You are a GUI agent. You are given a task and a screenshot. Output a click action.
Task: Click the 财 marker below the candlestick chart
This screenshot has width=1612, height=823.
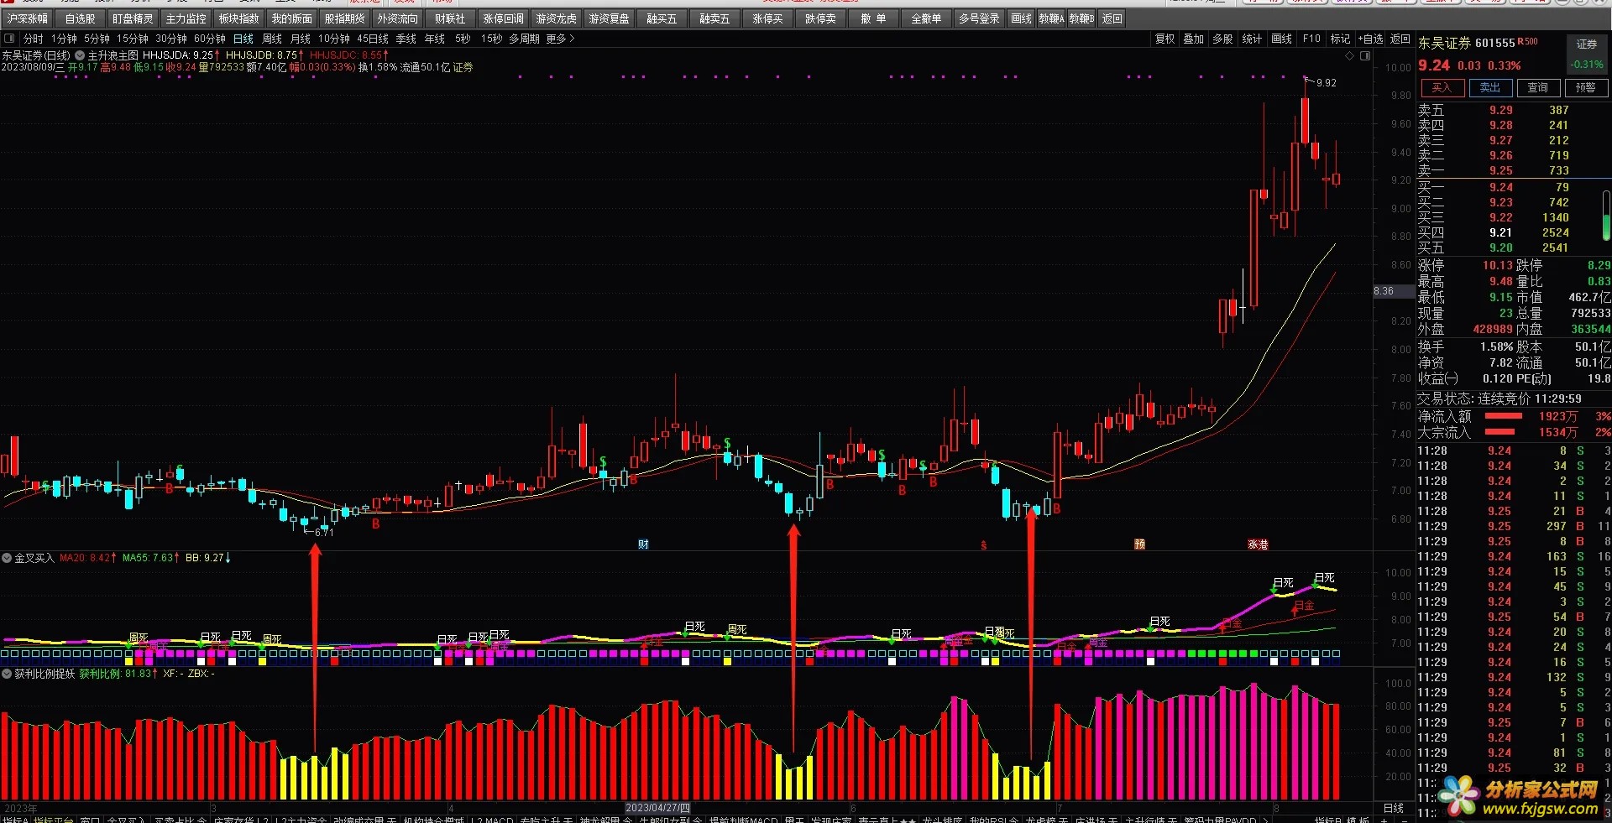643,544
